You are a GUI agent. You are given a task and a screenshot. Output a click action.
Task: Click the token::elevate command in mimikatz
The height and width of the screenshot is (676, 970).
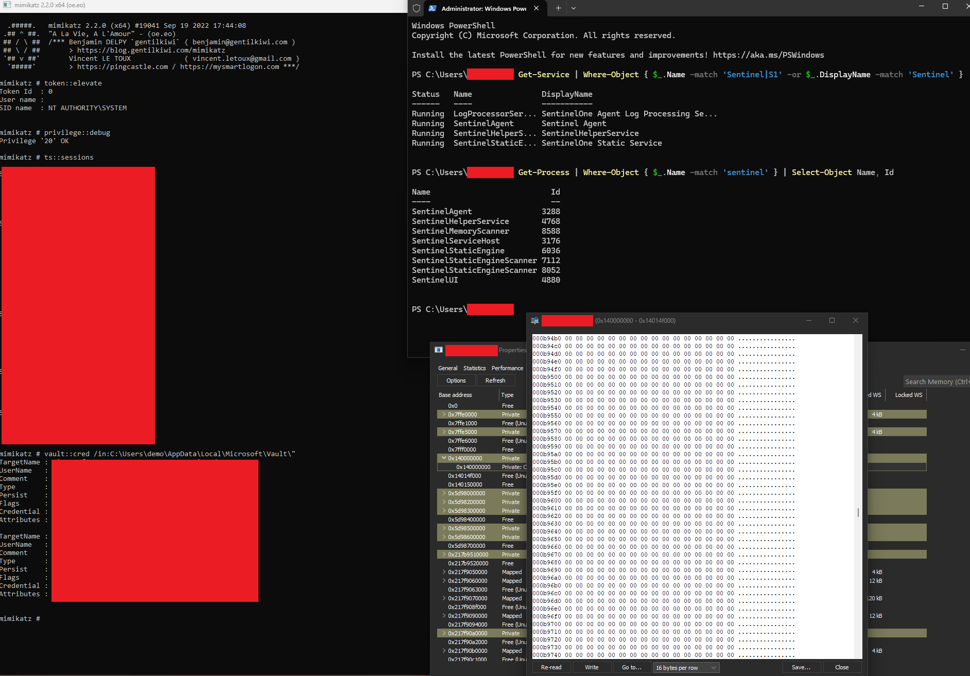coord(73,83)
